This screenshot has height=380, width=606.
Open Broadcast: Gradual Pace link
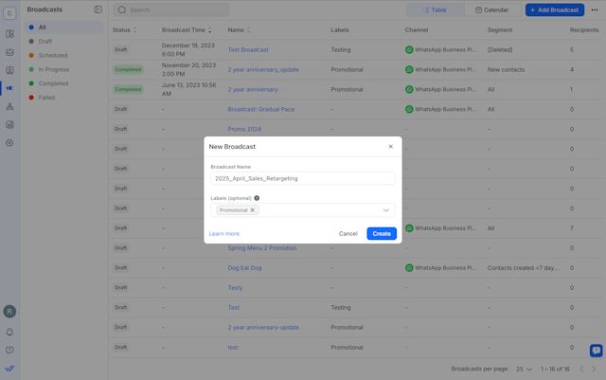261,109
